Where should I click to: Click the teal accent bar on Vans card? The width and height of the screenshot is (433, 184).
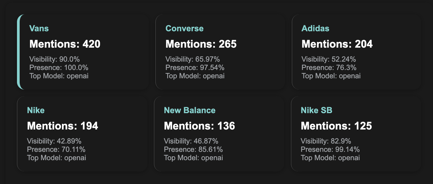pyautogui.click(x=19, y=52)
